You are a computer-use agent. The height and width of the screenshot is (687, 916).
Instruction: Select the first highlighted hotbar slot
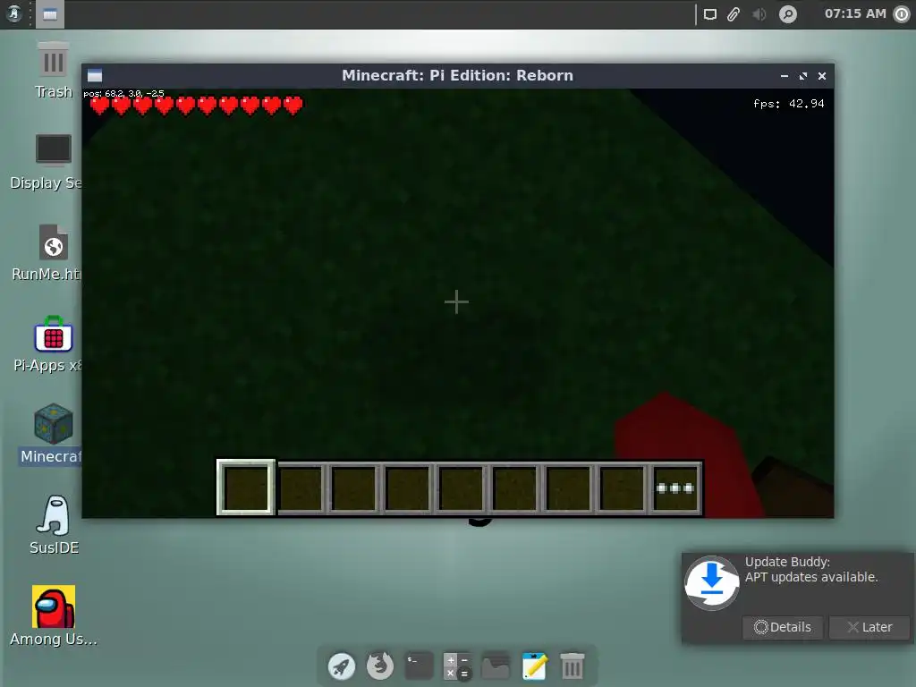(245, 488)
